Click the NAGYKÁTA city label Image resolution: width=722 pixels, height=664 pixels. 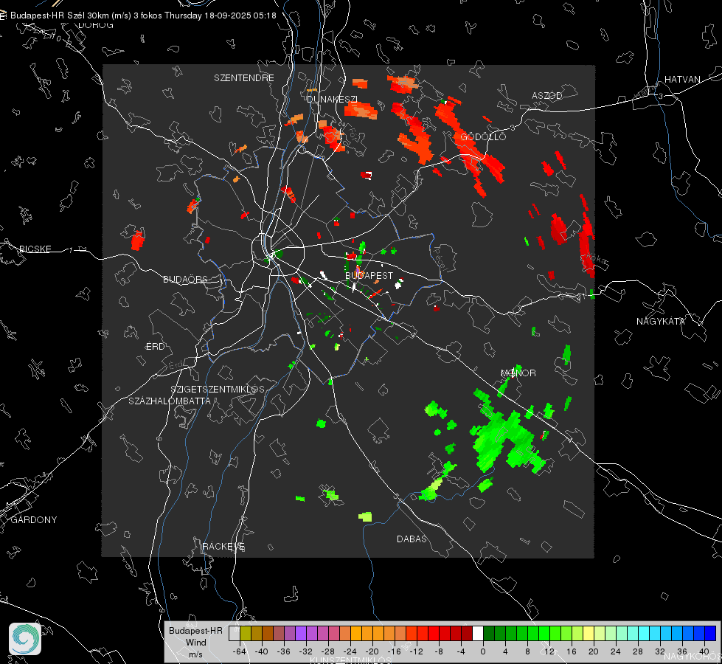pyautogui.click(x=661, y=321)
